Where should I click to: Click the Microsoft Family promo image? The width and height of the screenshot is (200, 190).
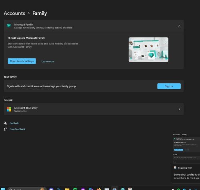(x=148, y=50)
